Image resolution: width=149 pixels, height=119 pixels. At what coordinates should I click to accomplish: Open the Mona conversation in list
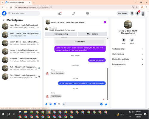coord(21,35)
